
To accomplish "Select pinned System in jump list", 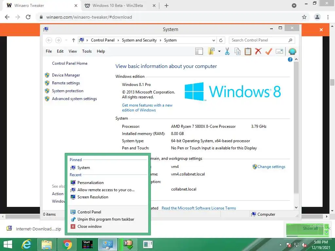I will (x=108, y=168).
